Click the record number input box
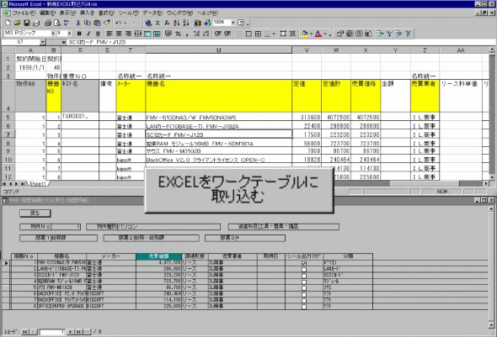The width and height of the screenshot is (497, 337). [52, 332]
